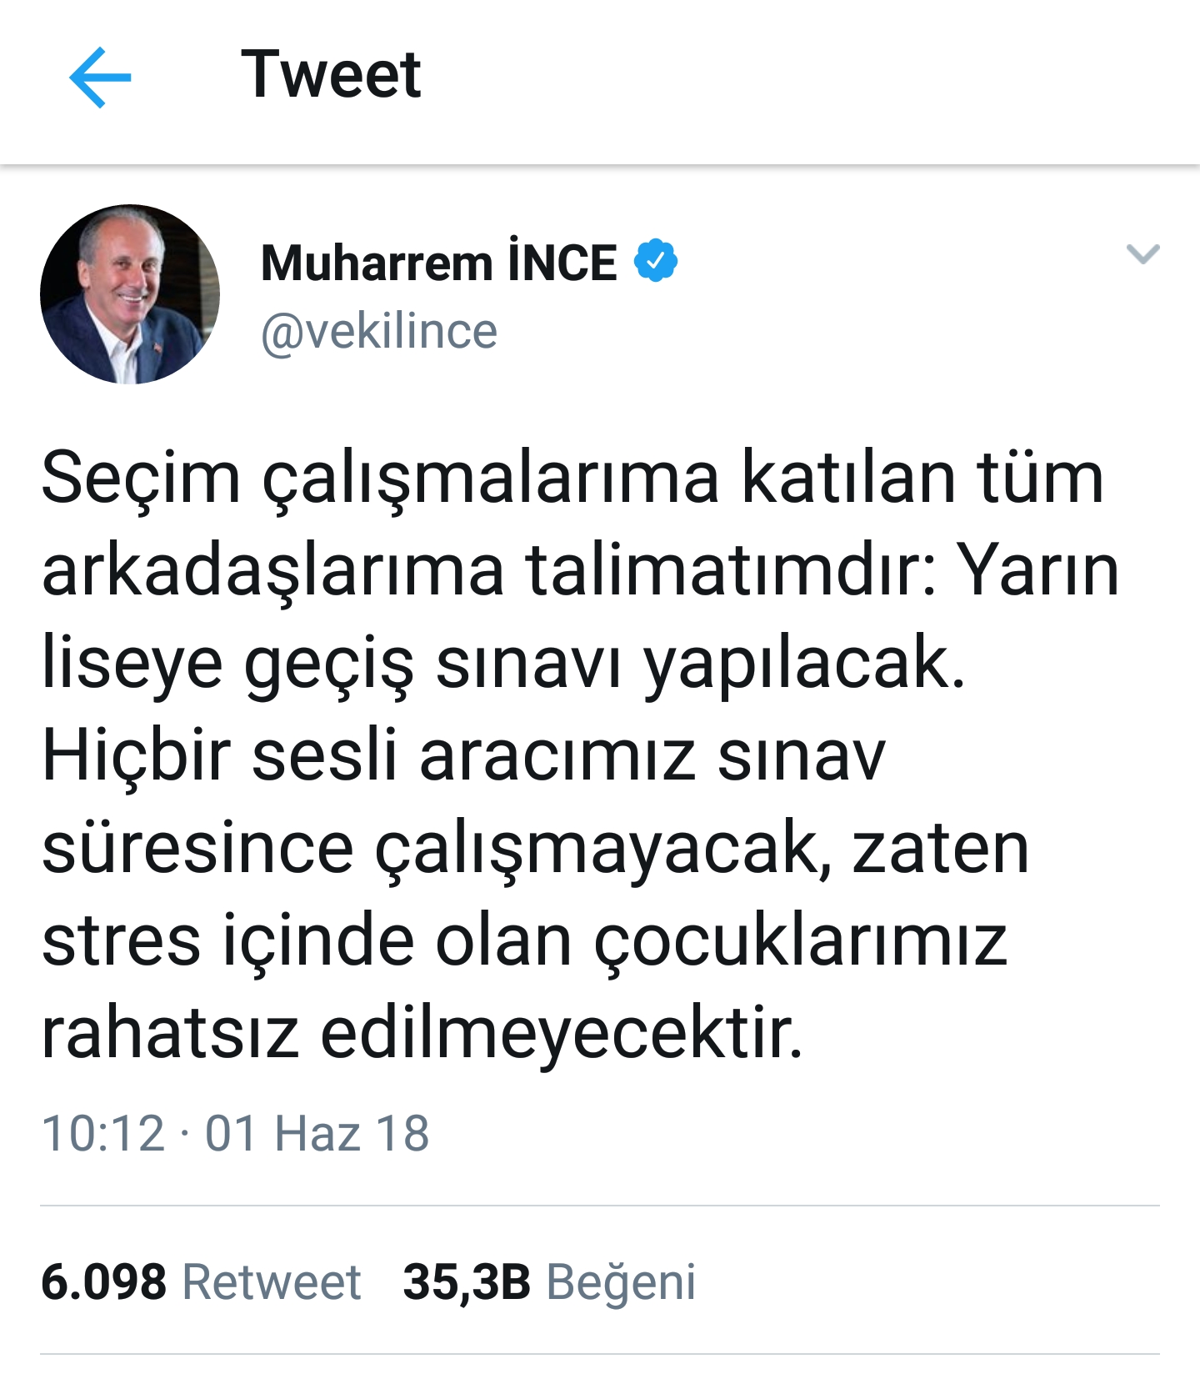This screenshot has height=1379, width=1200.
Task: Click the "01 Haz 18" date
Action: pyautogui.click(x=317, y=1134)
